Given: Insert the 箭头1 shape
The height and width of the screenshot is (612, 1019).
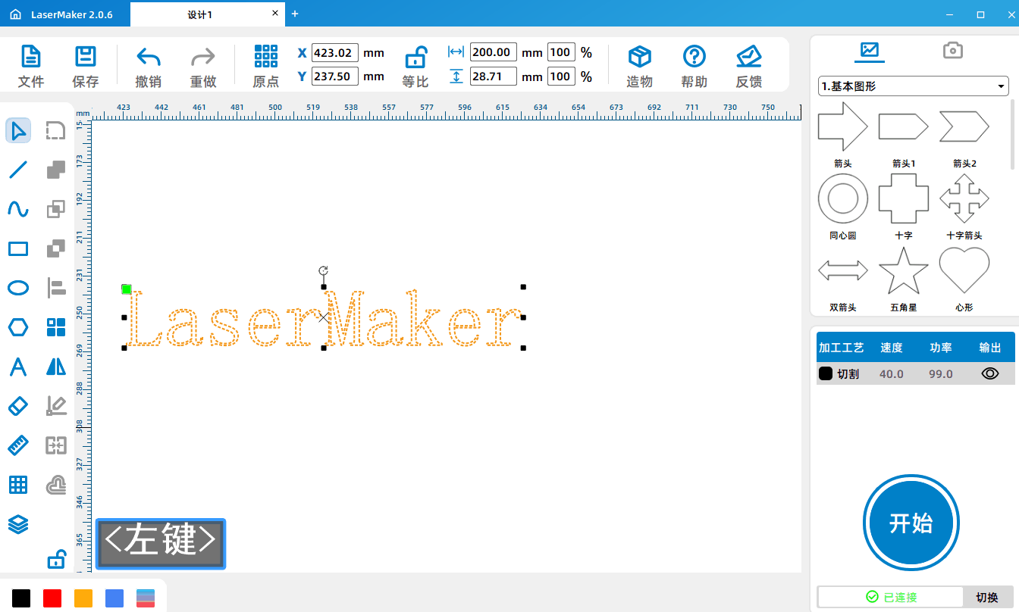Looking at the screenshot, I should coord(903,126).
